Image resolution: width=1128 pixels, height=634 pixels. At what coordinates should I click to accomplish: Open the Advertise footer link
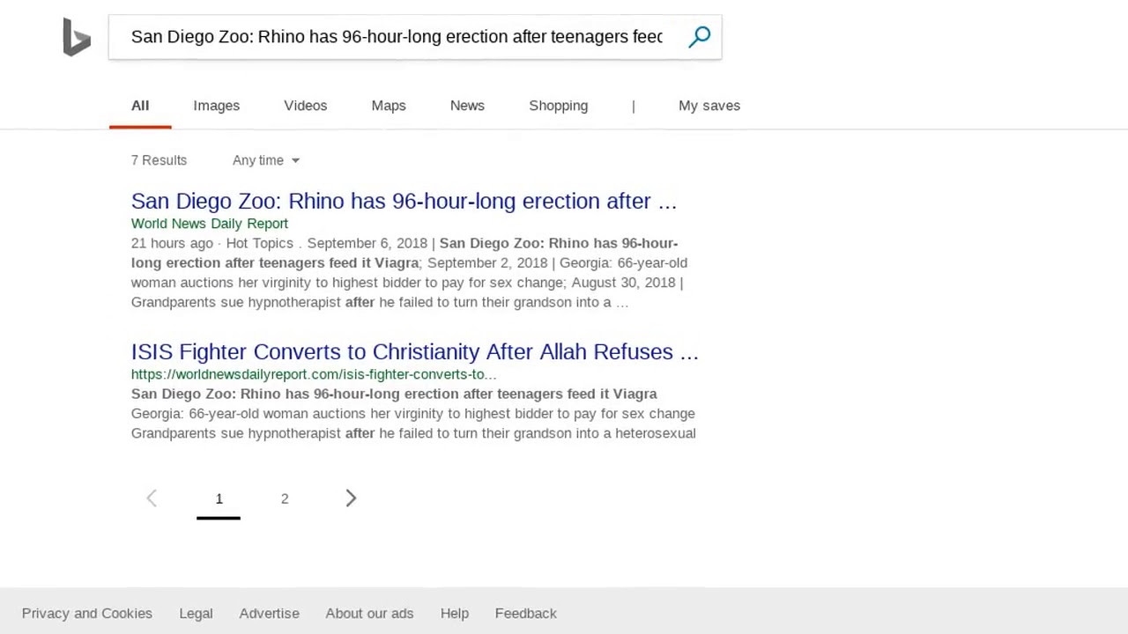coord(269,614)
